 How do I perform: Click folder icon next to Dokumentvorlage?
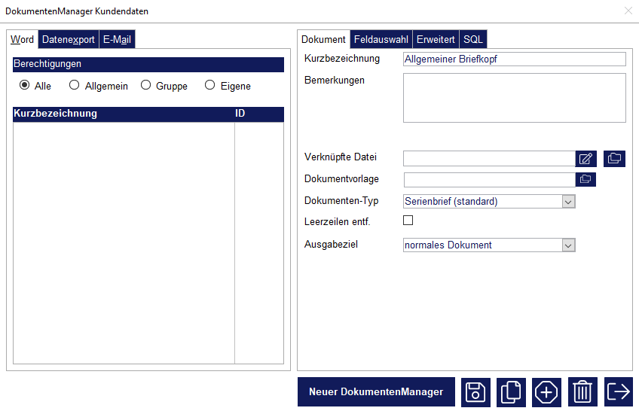coord(585,179)
